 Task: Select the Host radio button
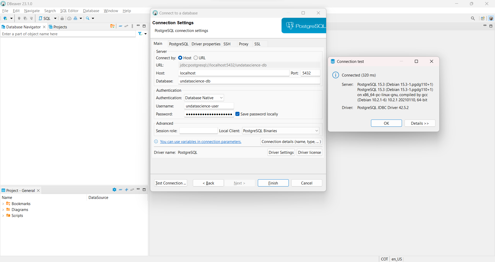click(x=180, y=58)
